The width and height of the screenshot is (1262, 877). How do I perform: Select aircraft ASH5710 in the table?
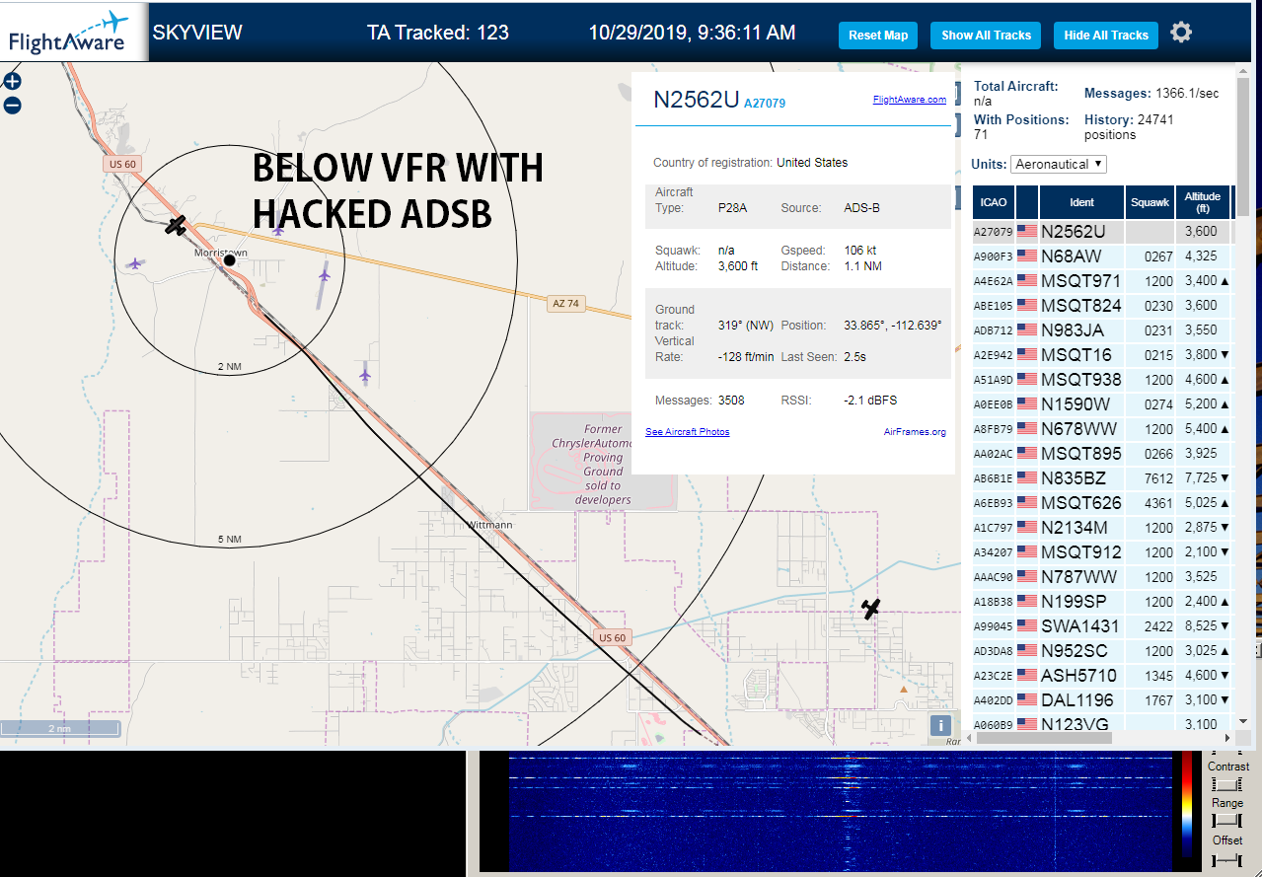click(1102, 676)
